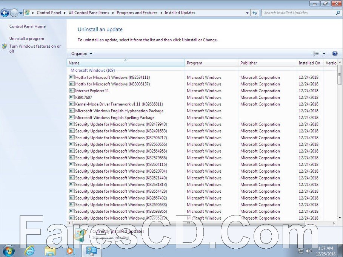Open the Windows Start menu orb

coord(8,251)
